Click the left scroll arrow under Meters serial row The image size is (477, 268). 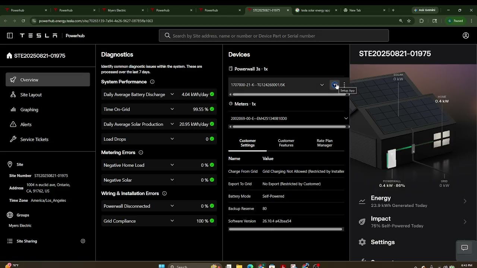pyautogui.click(x=230, y=127)
